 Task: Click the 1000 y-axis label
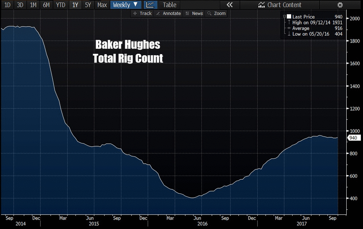(x=355, y=131)
